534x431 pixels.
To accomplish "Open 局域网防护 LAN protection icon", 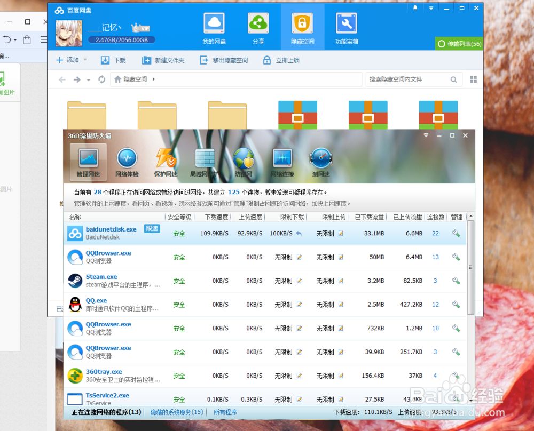I will [205, 162].
